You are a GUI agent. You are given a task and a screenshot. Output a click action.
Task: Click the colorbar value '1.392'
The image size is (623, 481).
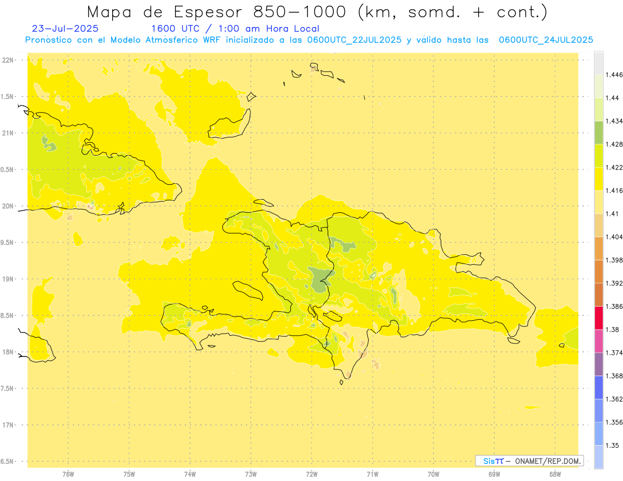pyautogui.click(x=615, y=283)
